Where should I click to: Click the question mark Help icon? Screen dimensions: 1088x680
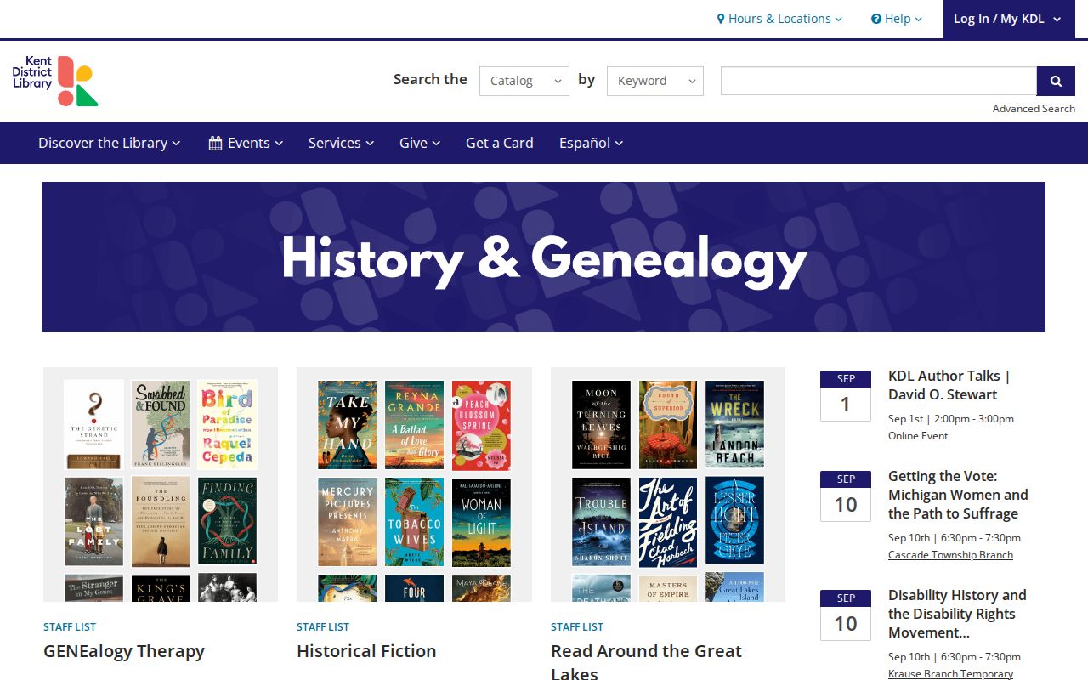[876, 19]
